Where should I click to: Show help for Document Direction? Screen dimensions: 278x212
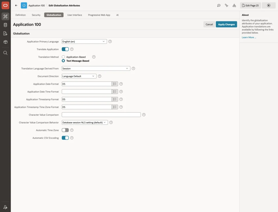coord(100,76)
